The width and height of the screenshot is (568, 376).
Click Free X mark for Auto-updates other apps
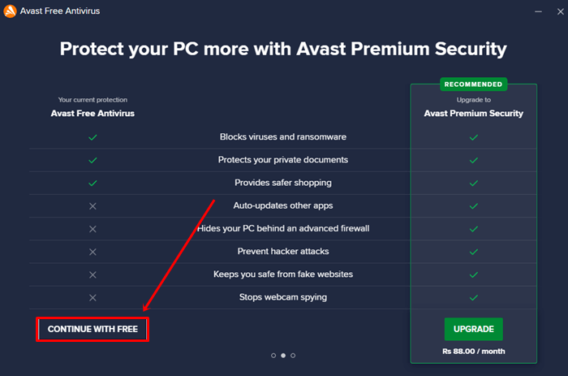tap(93, 206)
